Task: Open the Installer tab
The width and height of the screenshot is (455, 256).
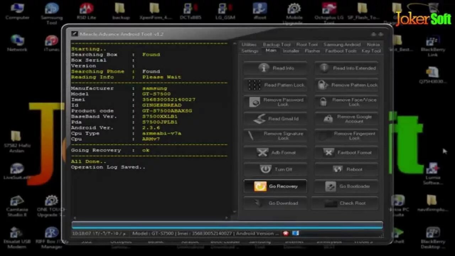Action: (291, 51)
